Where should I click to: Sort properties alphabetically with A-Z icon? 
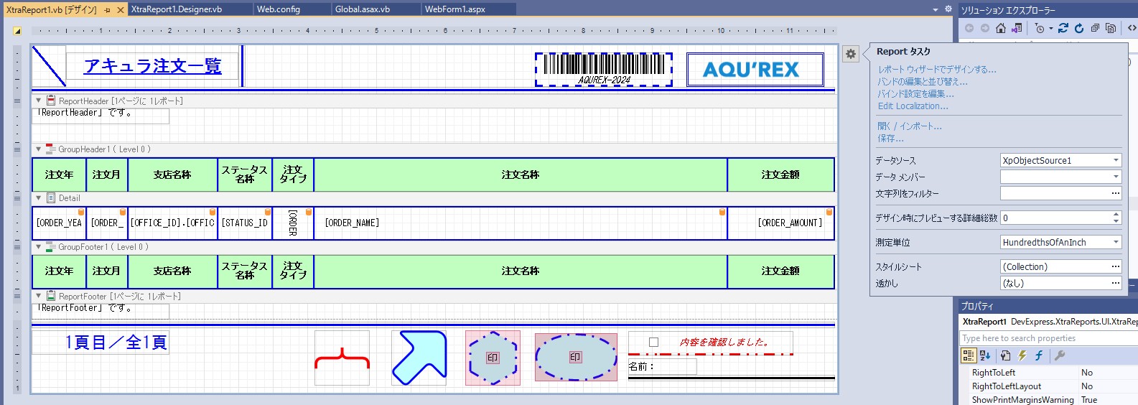[x=985, y=355]
